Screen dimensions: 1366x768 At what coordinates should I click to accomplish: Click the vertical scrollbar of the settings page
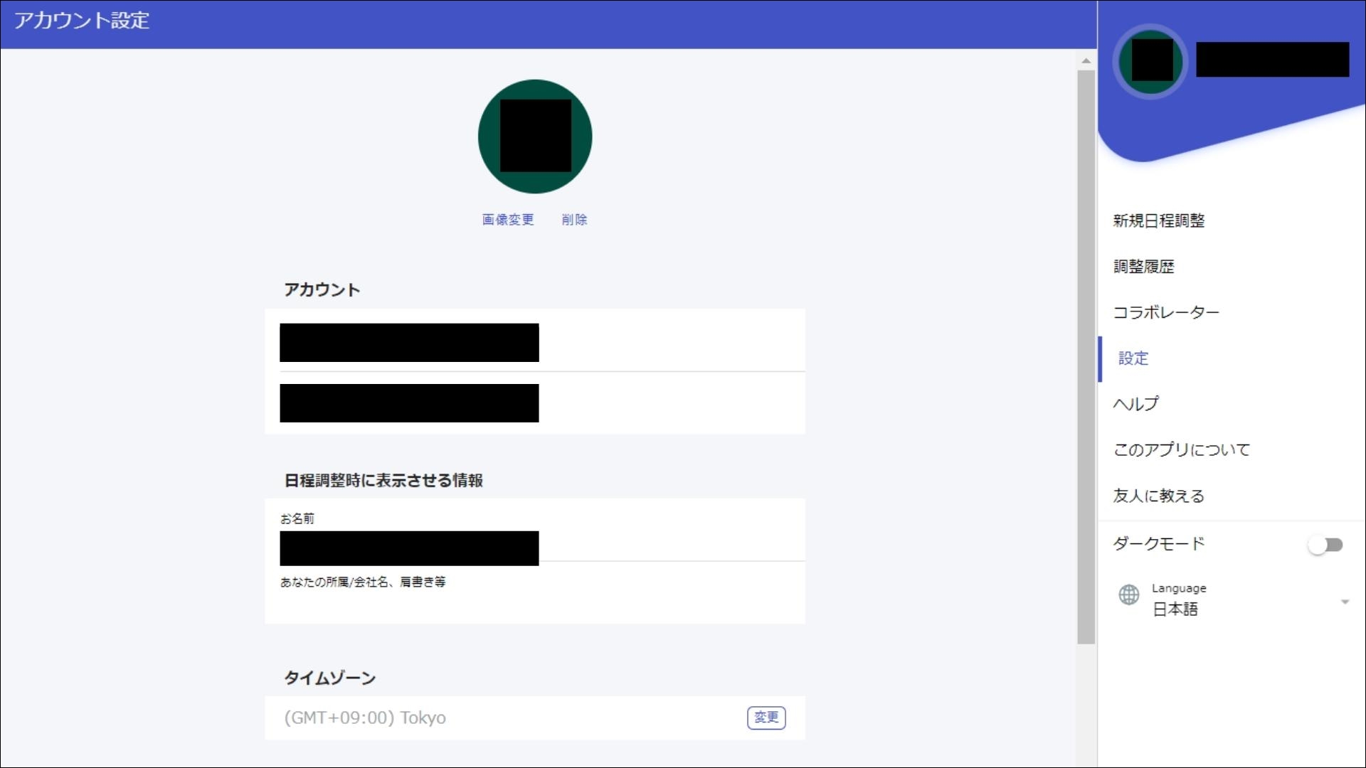click(x=1084, y=356)
